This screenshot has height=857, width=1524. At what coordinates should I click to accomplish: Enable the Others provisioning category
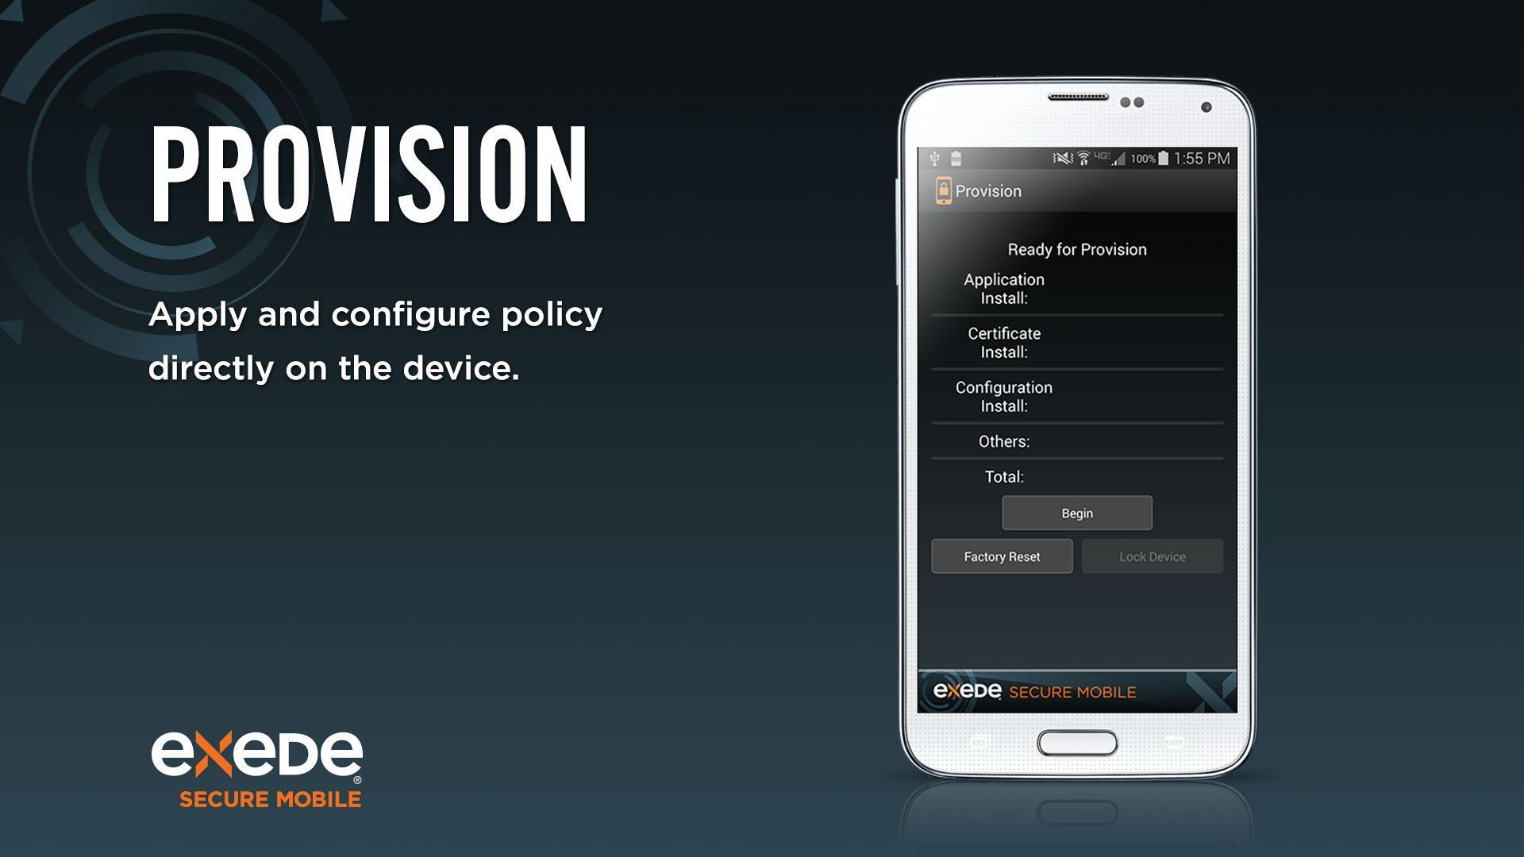pos(1076,440)
